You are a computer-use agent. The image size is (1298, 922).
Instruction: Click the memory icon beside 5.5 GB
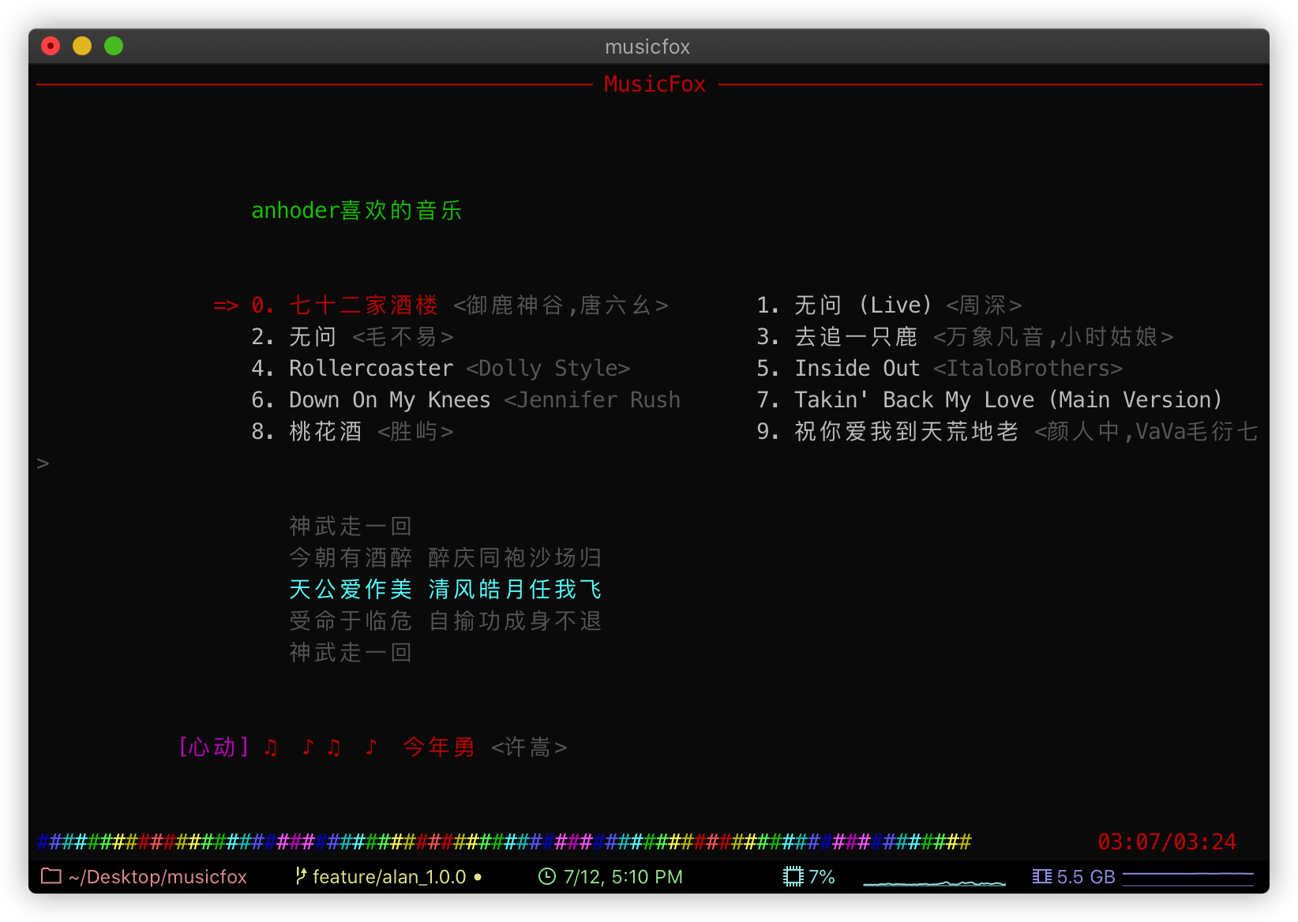point(1042,876)
